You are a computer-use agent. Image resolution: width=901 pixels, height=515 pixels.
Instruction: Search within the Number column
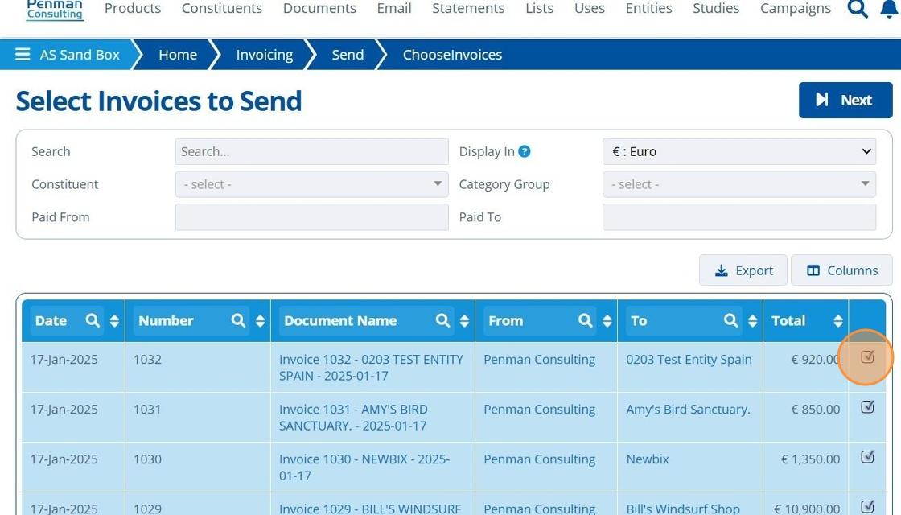coord(238,320)
